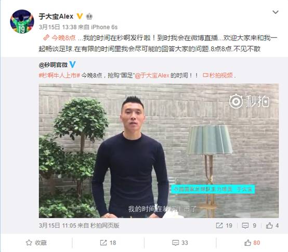The height and width of the screenshot is (252, 288).
Task: Open hashtag #秒啊牛人上市#
Action: click(59, 75)
